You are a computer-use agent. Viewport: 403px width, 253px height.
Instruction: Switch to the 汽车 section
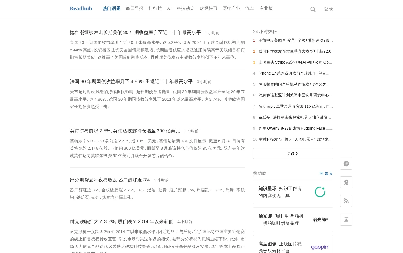pos(250,8)
